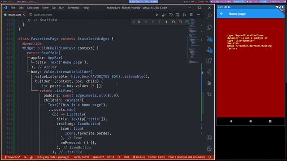The height and width of the screenshot is (161, 287).
Task: Open the Selection menu
Action: pos(33,8)
